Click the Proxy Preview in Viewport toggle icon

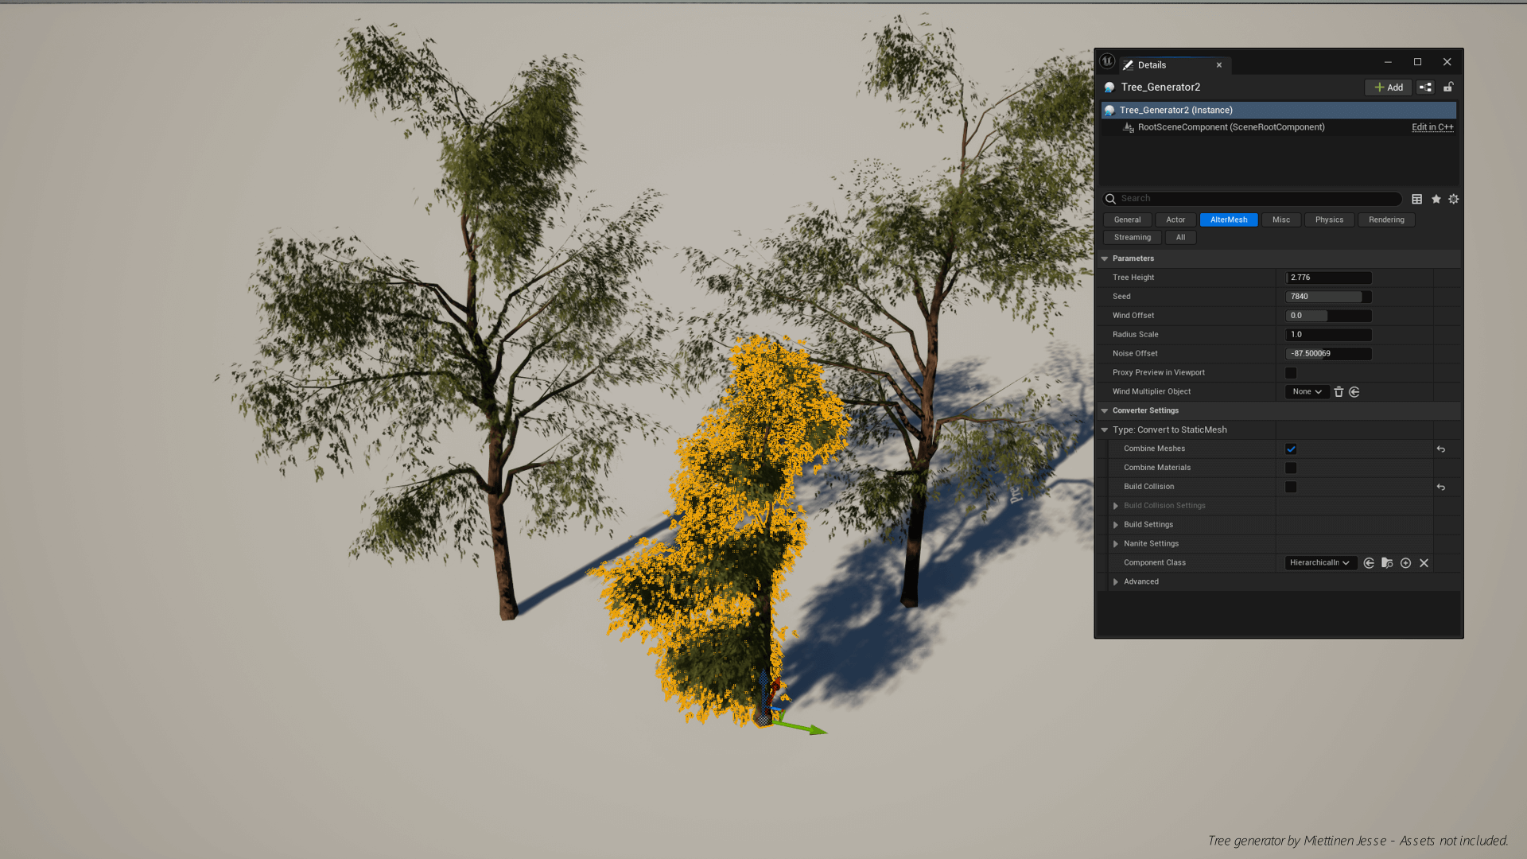pos(1291,372)
